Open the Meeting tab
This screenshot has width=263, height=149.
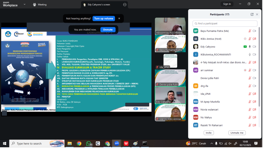point(40,5)
